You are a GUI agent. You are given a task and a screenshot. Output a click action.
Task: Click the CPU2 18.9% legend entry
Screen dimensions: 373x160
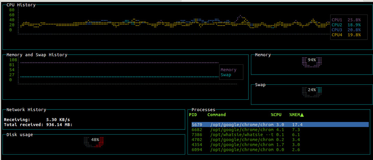coord(346,25)
